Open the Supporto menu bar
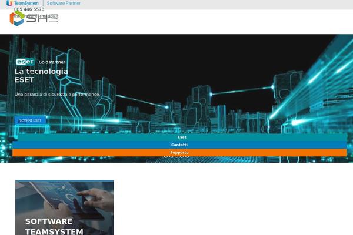The width and height of the screenshot is (353, 235). 179,153
